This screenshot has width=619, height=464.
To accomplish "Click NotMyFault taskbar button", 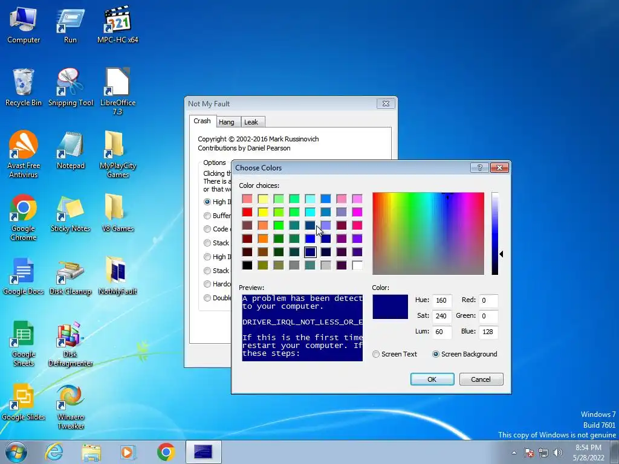I will click(203, 452).
